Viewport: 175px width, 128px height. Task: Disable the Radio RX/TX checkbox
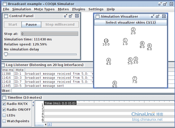4,104
